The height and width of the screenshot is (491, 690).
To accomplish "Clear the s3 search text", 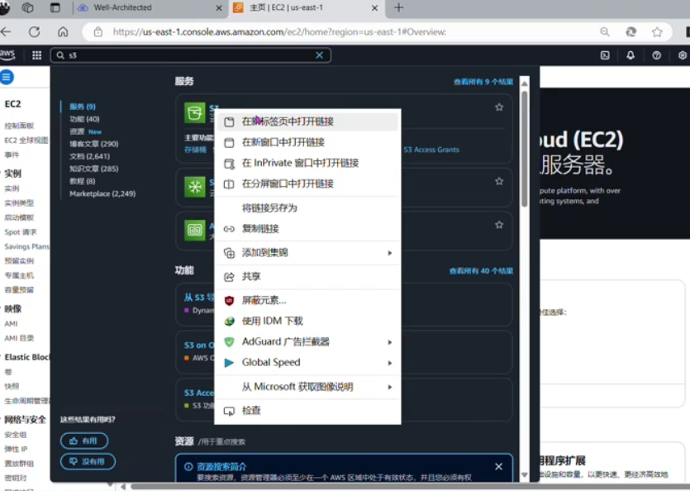I will [320, 55].
